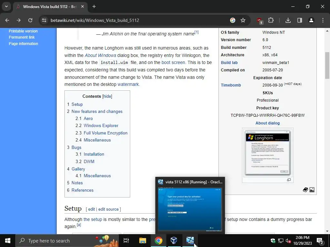The width and height of the screenshot is (330, 247).
Task: Hide the Contents table
Action: [x=107, y=96]
